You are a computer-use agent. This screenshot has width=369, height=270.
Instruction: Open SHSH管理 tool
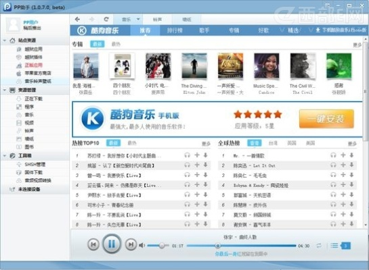[x=35, y=165]
